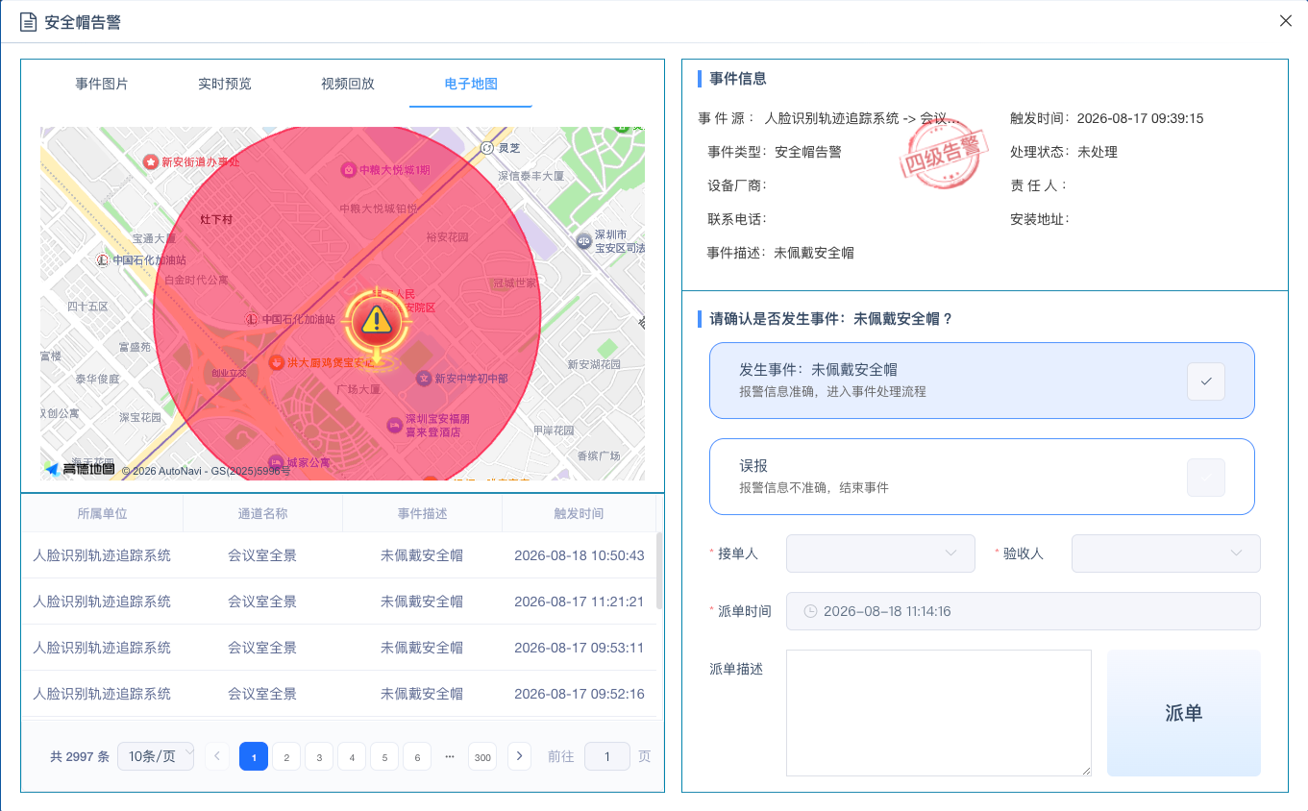Screen dimensions: 1308x811
Task: Select row with time 2026-08-18 10:50:43
Action: (x=339, y=555)
